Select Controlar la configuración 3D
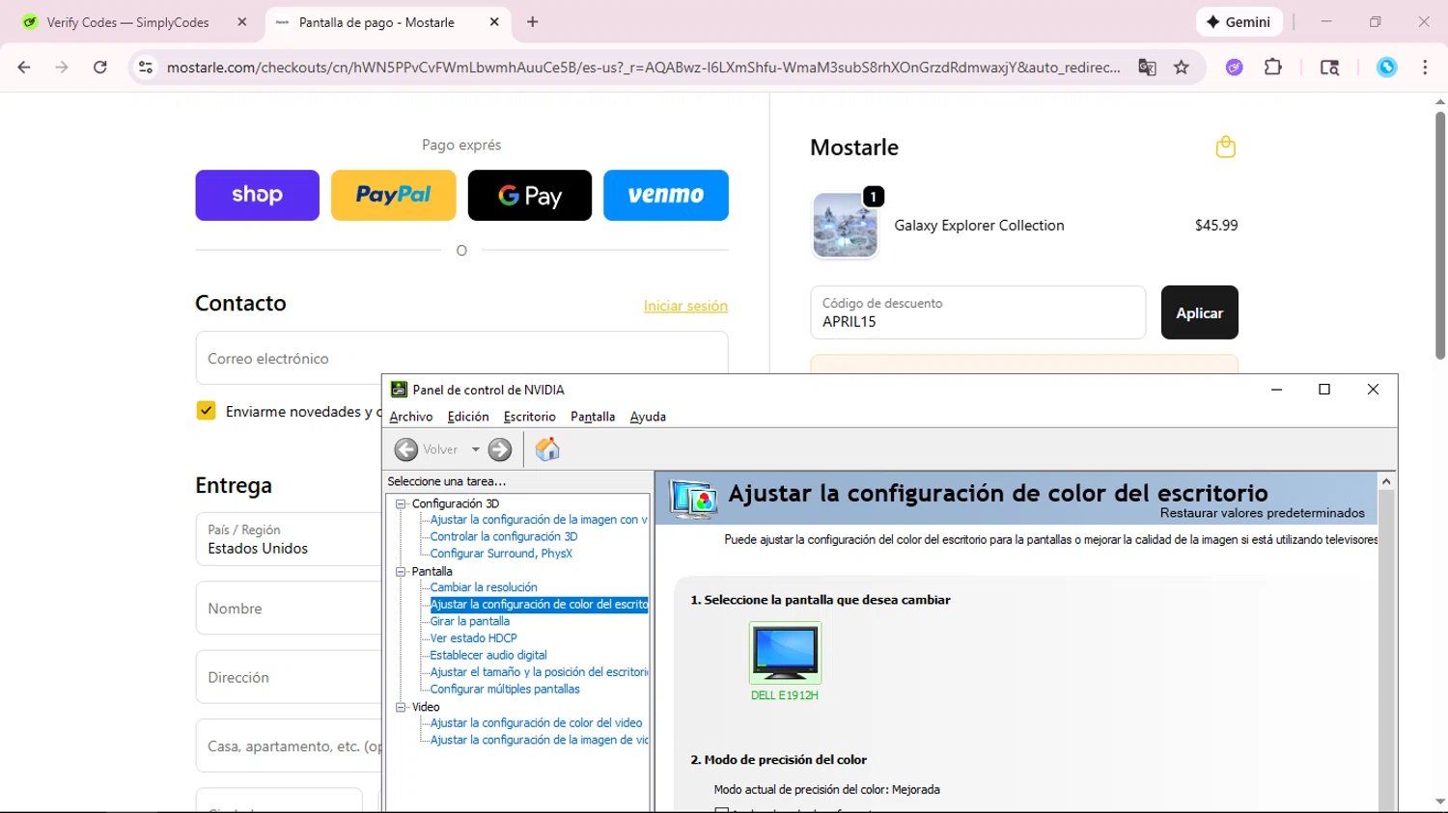Screen dimensions: 1448x813 (x=504, y=536)
